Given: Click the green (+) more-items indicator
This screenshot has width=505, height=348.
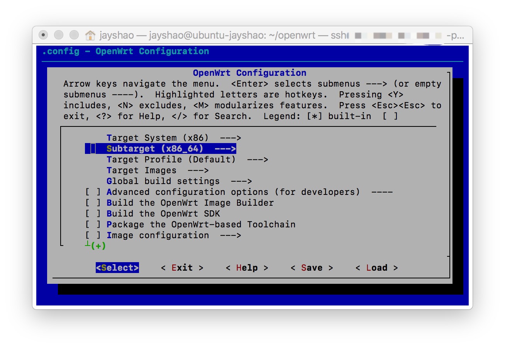Looking at the screenshot, I should (x=98, y=246).
